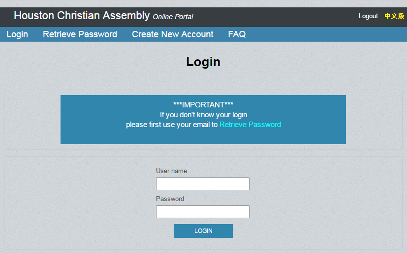Click the italic Online Portal subtitle
The width and height of the screenshot is (407, 253).
click(x=173, y=17)
